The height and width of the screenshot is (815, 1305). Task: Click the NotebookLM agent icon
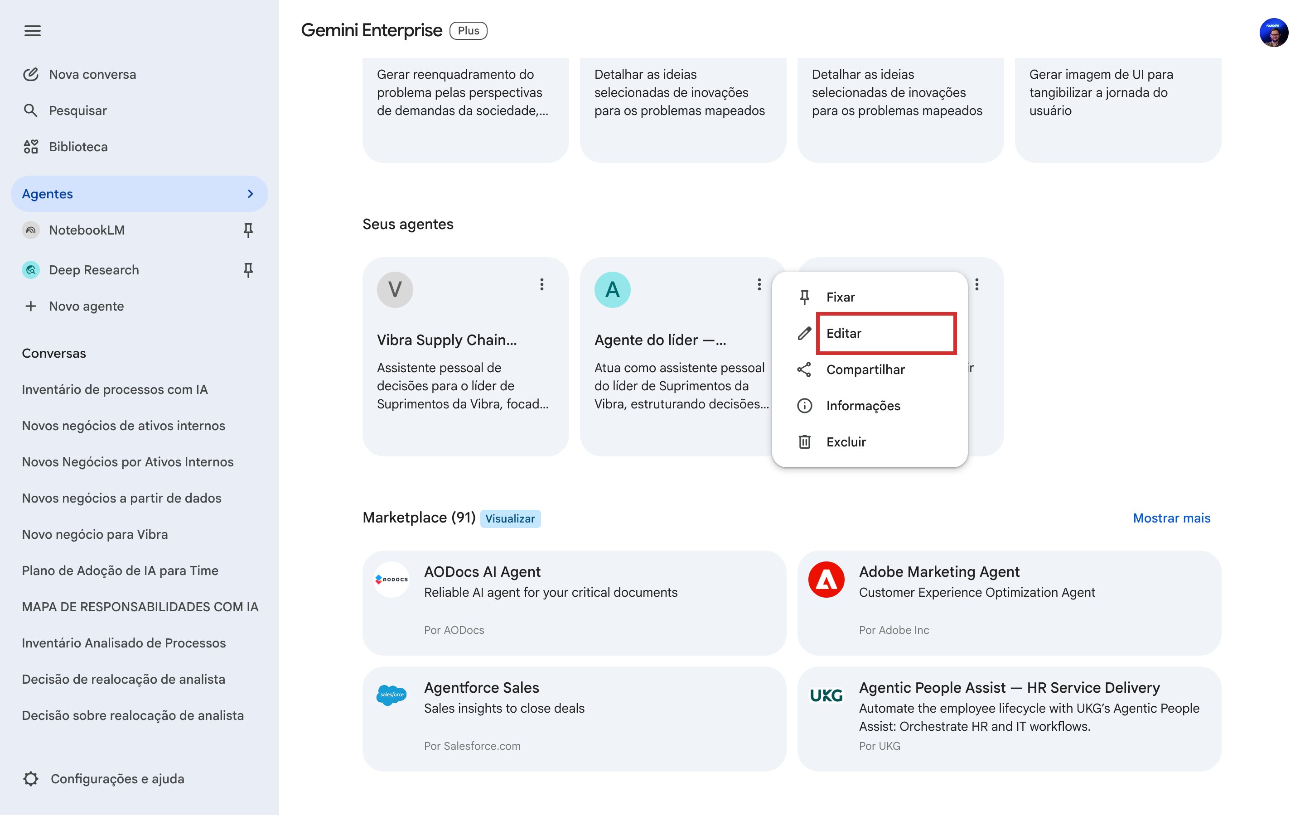[x=31, y=230]
